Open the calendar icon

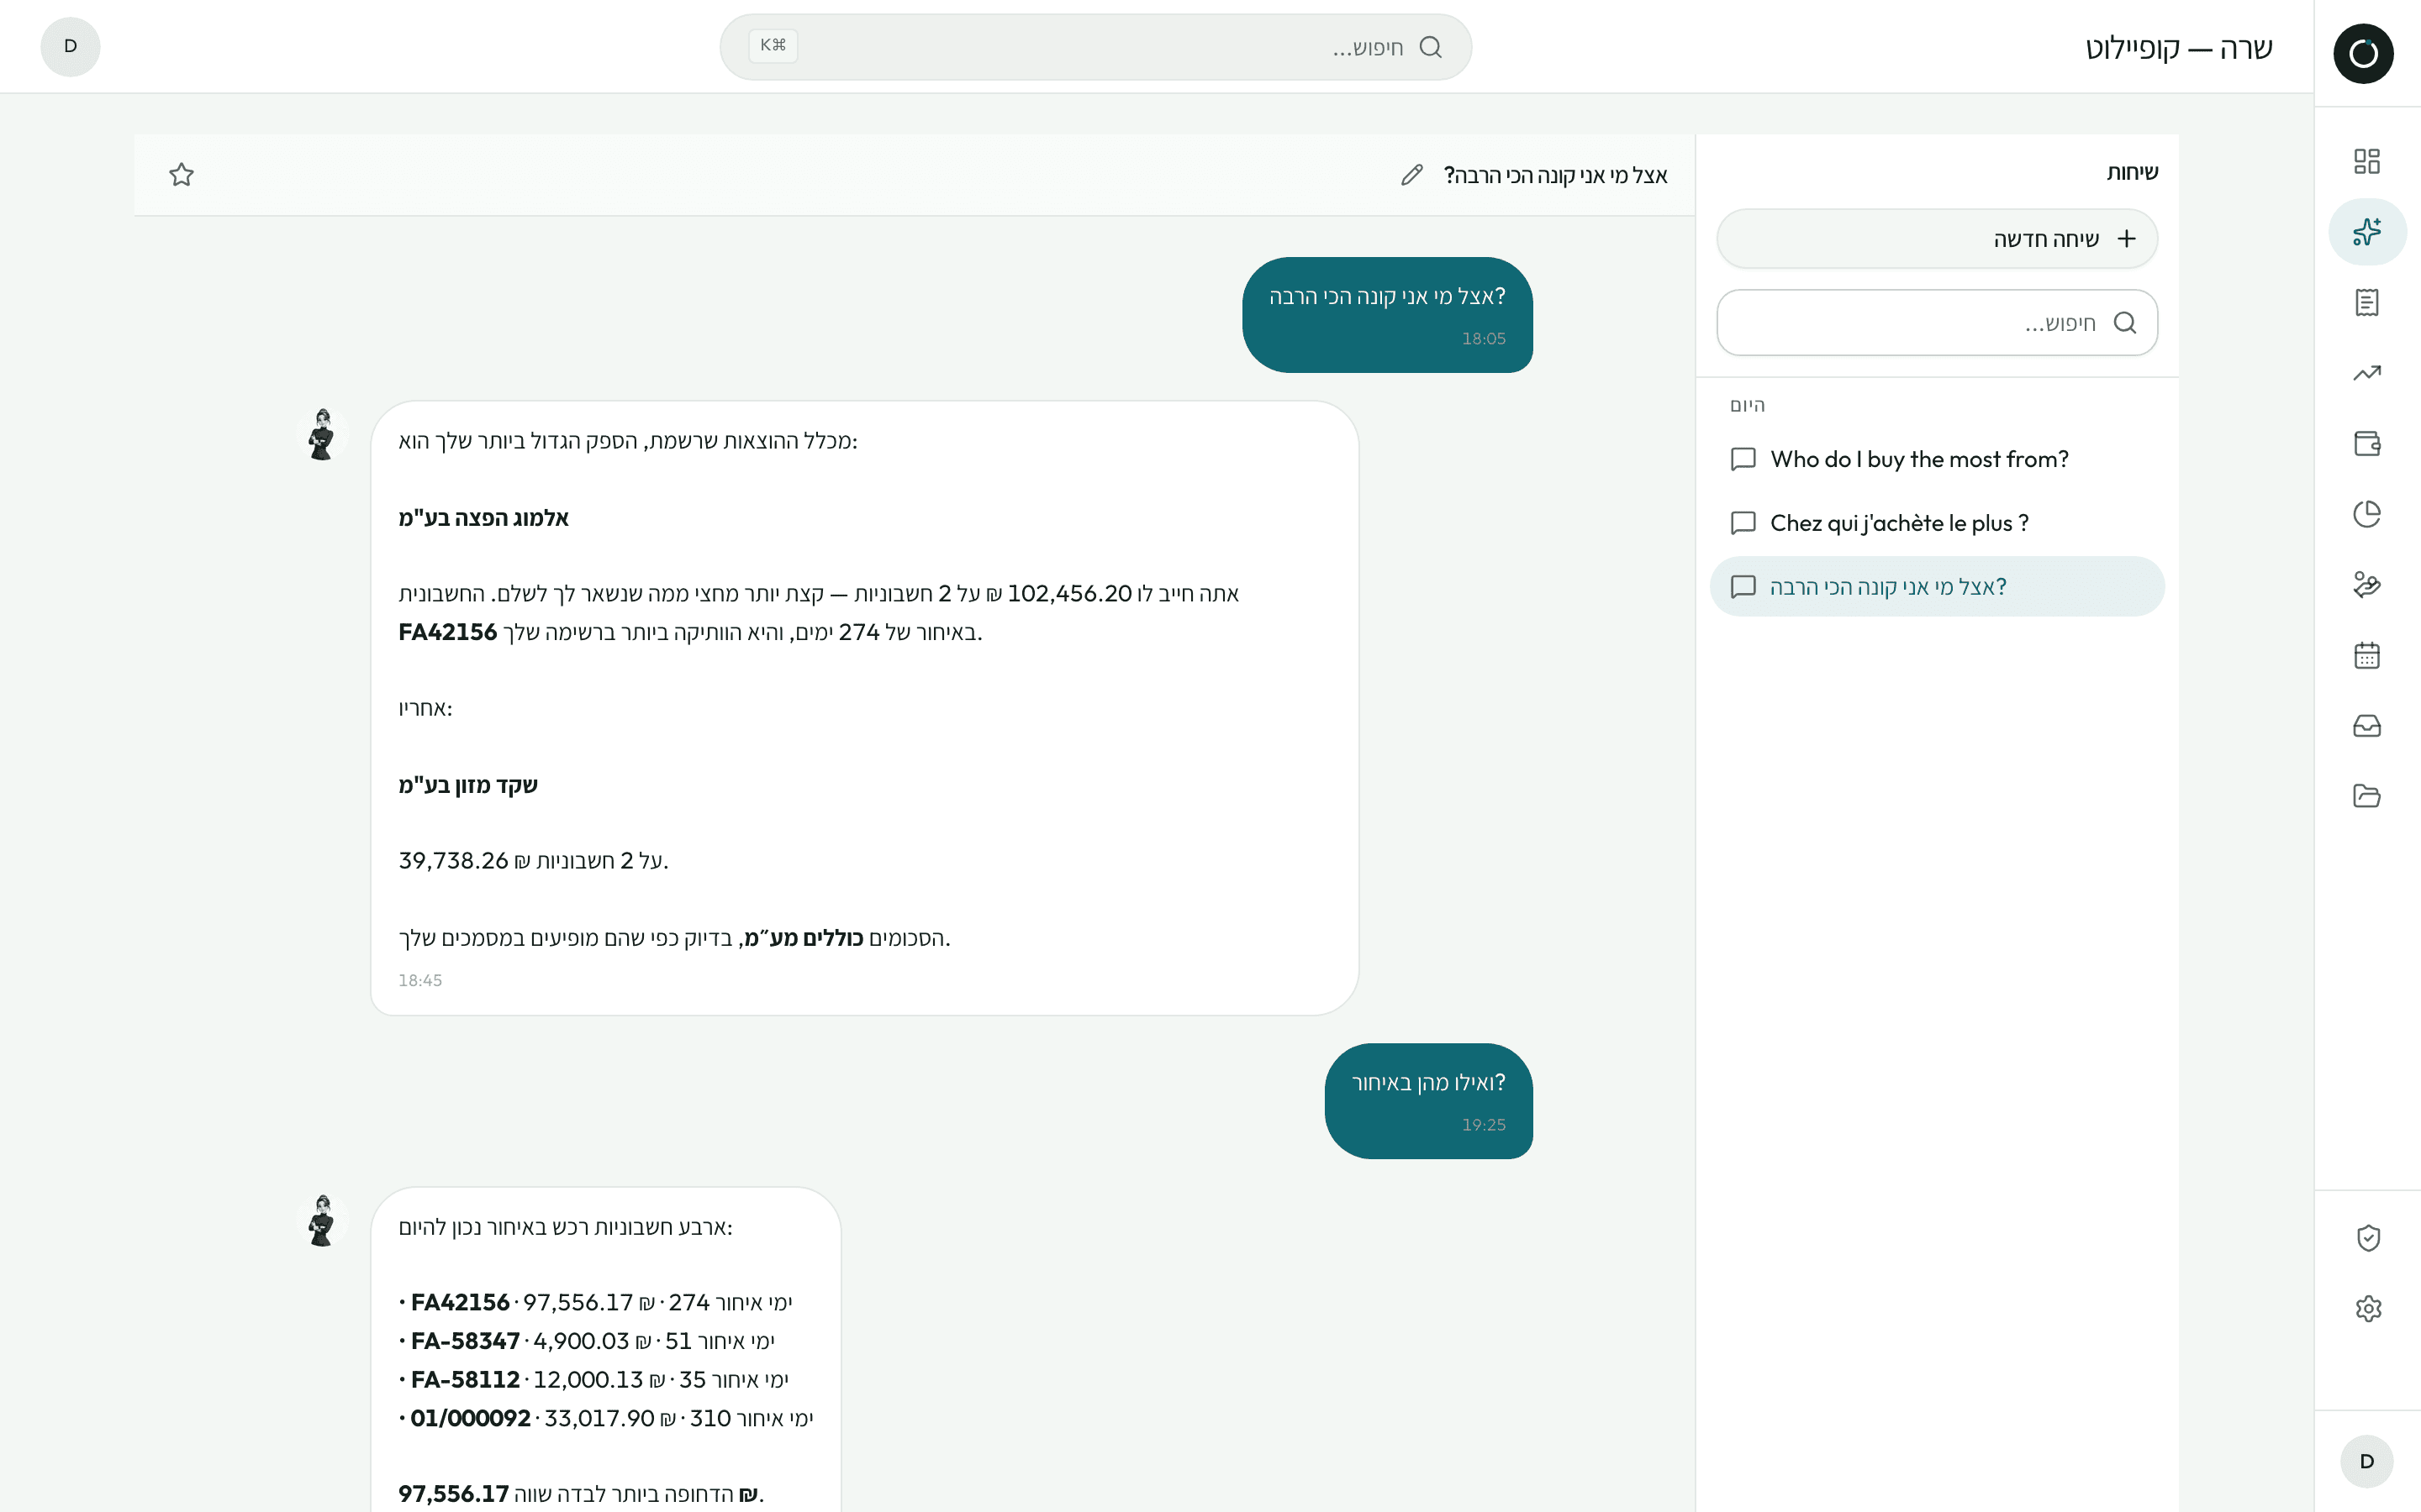2367,655
